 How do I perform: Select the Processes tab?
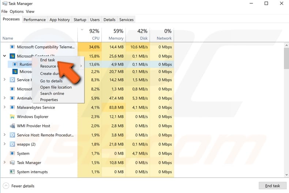11,19
